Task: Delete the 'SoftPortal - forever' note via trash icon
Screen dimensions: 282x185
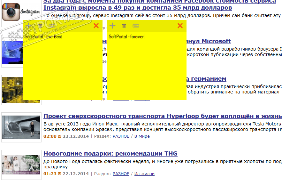Action: click(124, 26)
